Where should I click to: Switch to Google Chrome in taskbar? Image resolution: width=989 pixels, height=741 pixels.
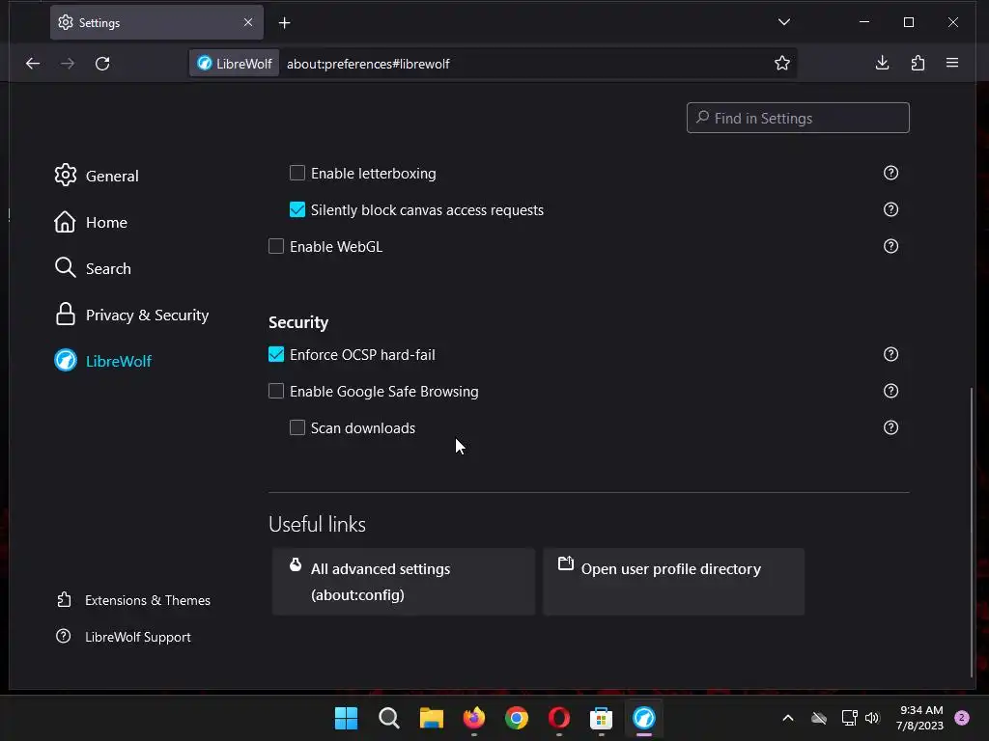(516, 718)
